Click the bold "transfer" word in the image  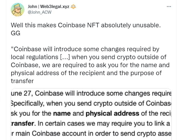(x=22, y=123)
